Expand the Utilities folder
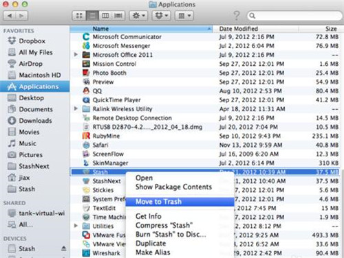 click(76, 226)
